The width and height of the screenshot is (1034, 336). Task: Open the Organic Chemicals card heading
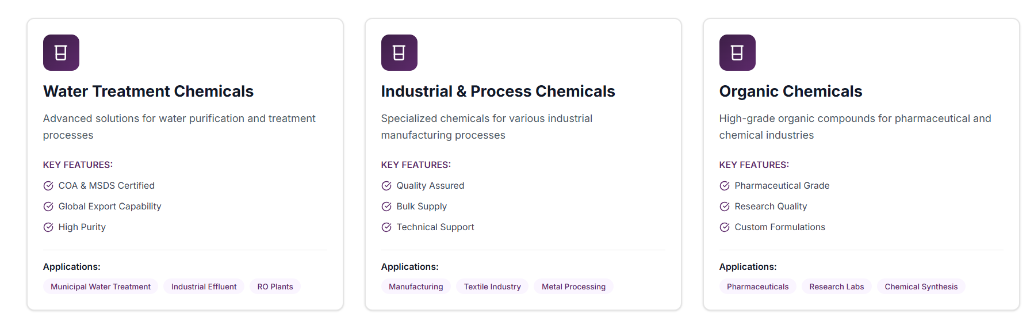[x=790, y=91]
